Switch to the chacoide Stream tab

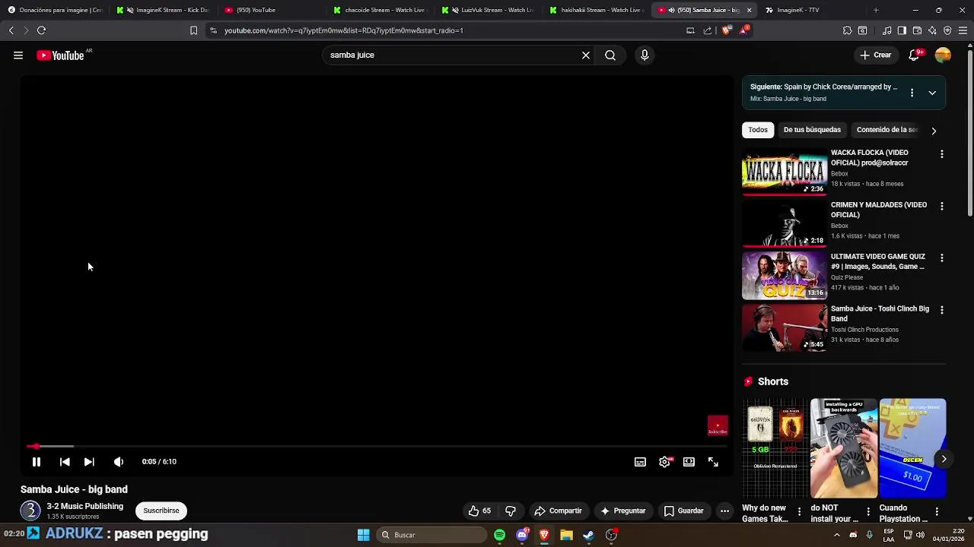(380, 10)
